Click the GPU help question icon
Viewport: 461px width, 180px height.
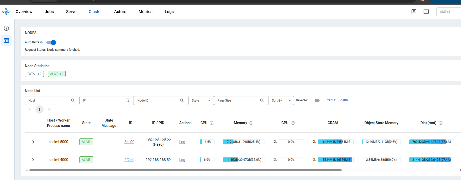click(293, 123)
